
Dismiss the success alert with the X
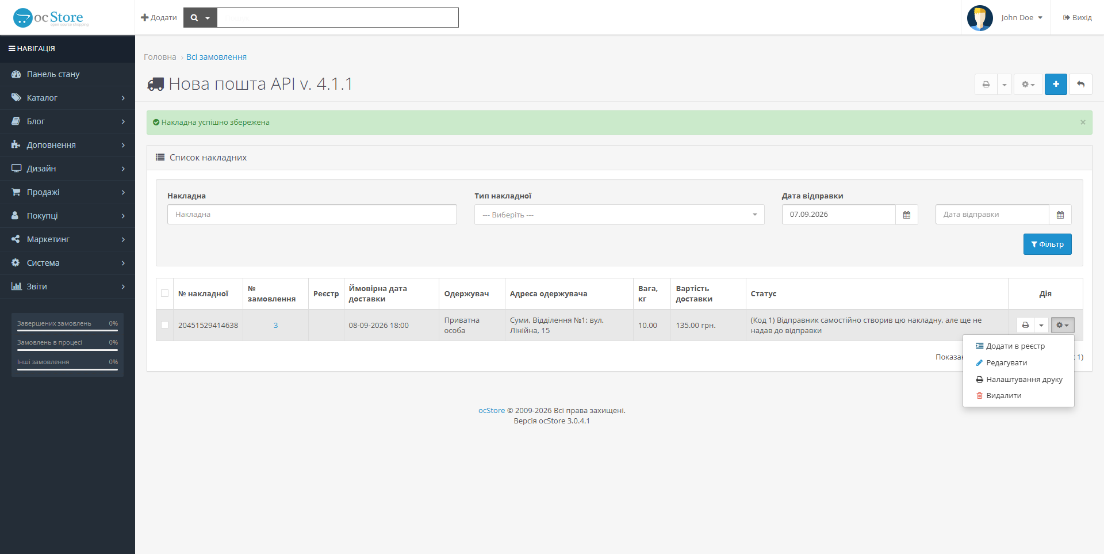pyautogui.click(x=1083, y=123)
